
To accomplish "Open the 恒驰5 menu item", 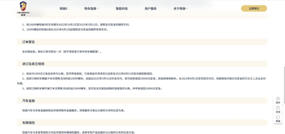I will 64,9.
